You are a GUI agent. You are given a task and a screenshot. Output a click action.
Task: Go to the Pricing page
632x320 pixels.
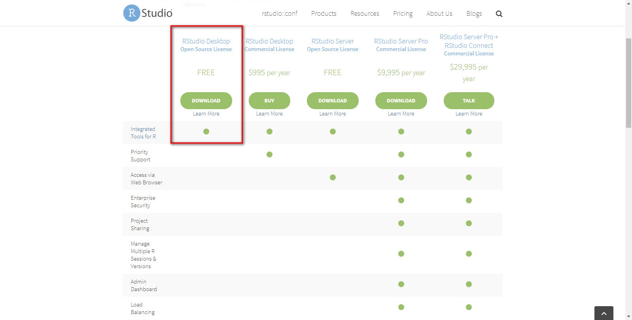(403, 13)
